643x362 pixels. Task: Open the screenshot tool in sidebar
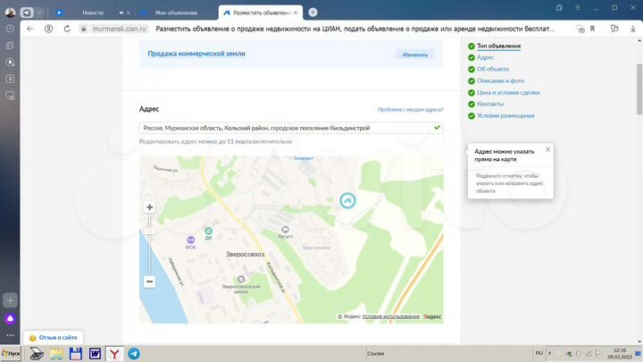click(x=10, y=96)
